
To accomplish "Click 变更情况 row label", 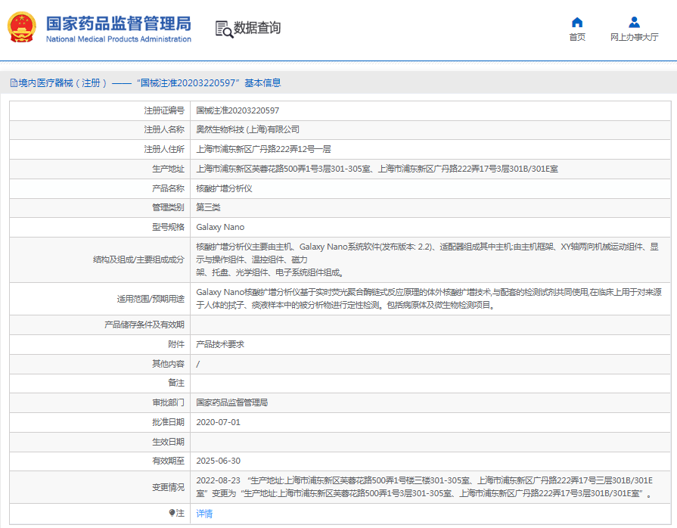I will point(168,487).
